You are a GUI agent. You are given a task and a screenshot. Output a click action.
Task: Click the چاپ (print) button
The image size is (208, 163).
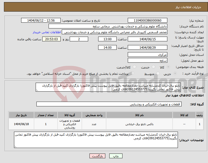click(x=116, y=156)
